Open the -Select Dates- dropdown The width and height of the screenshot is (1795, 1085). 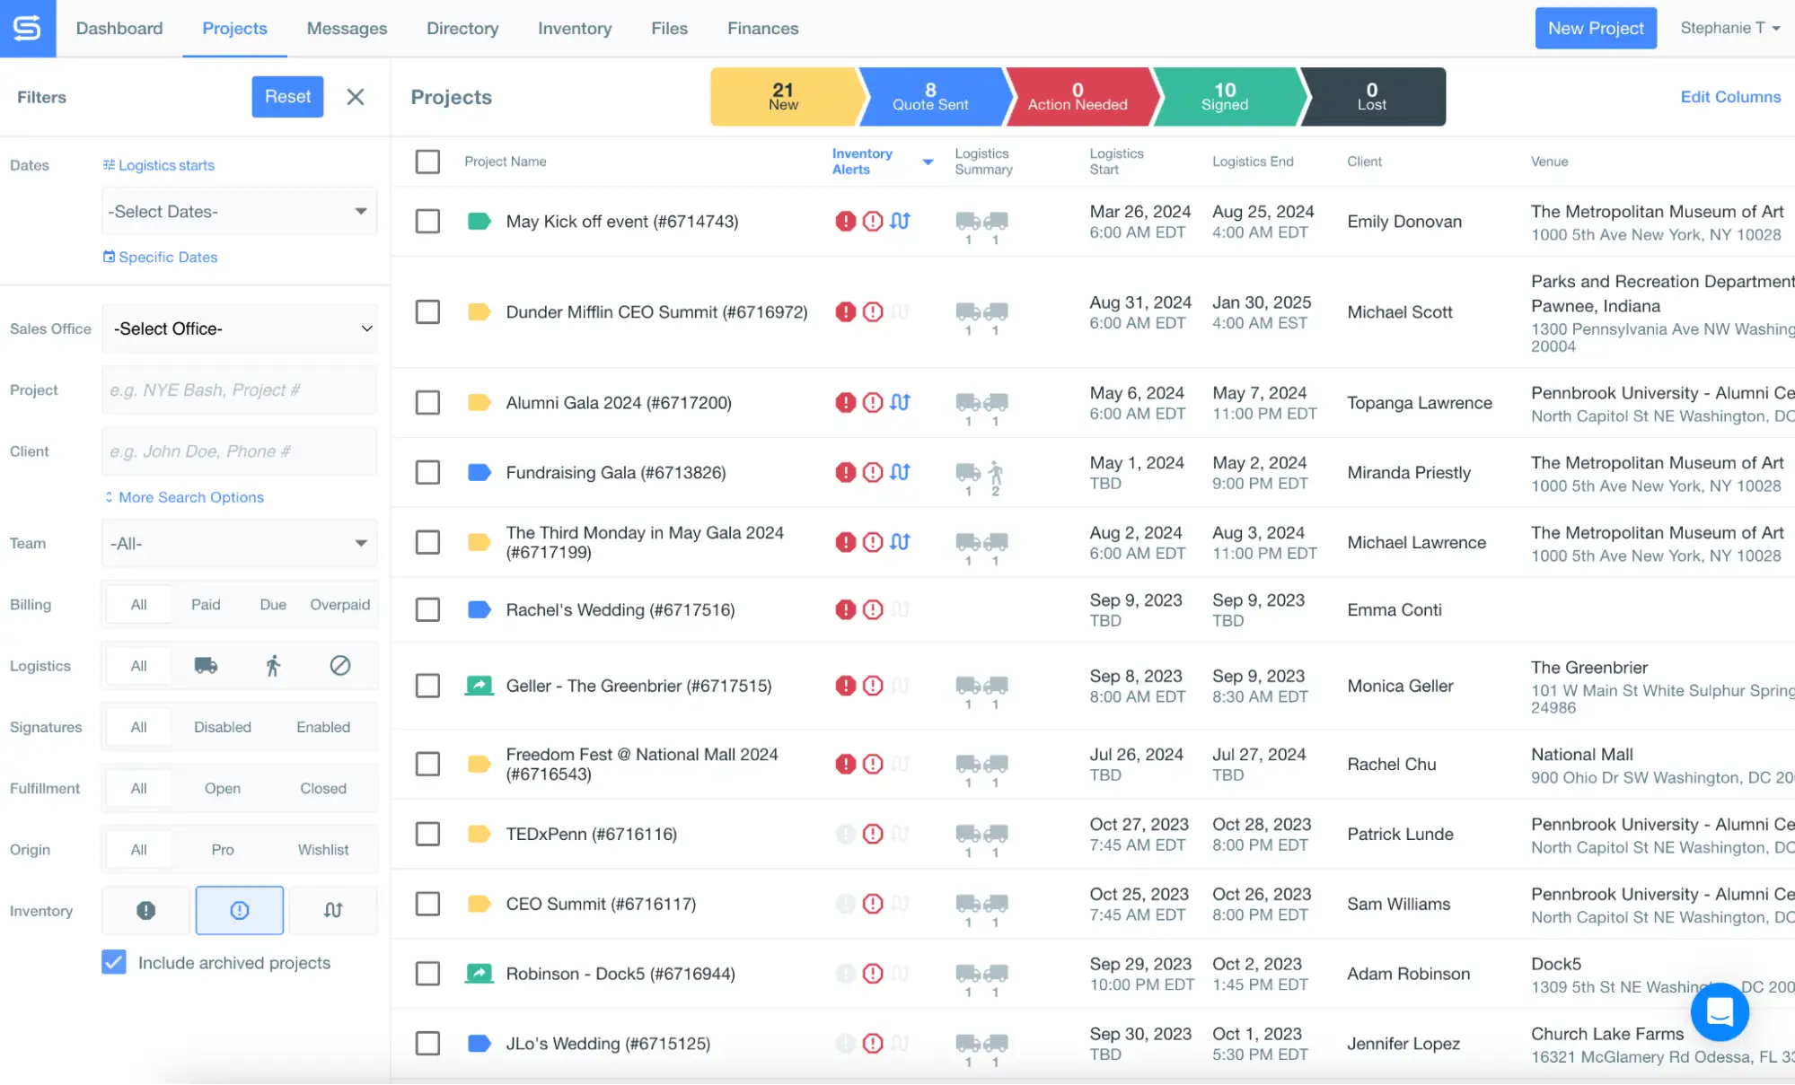pos(239,212)
